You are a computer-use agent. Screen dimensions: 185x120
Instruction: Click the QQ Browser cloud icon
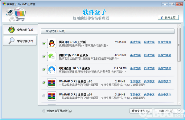(x=52, y=70)
